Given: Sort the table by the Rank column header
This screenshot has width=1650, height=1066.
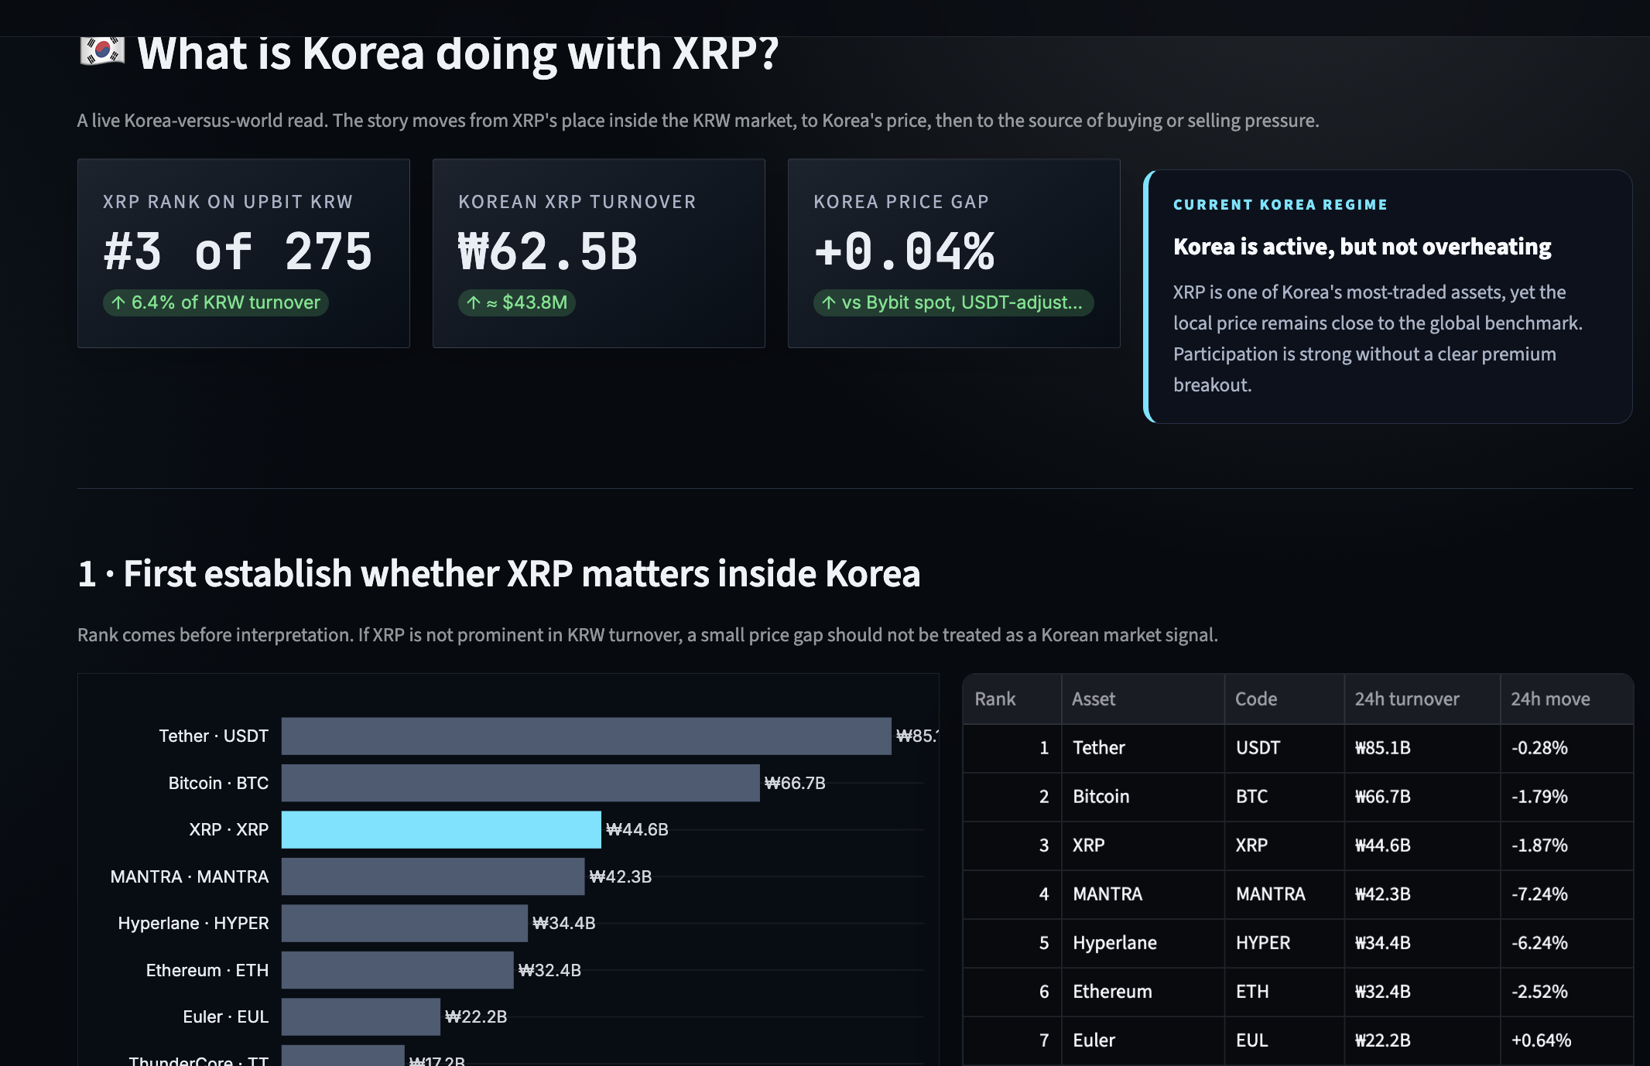Looking at the screenshot, I should pyautogui.click(x=1012, y=699).
